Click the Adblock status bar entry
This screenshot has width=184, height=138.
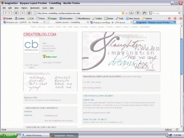click(x=168, y=129)
